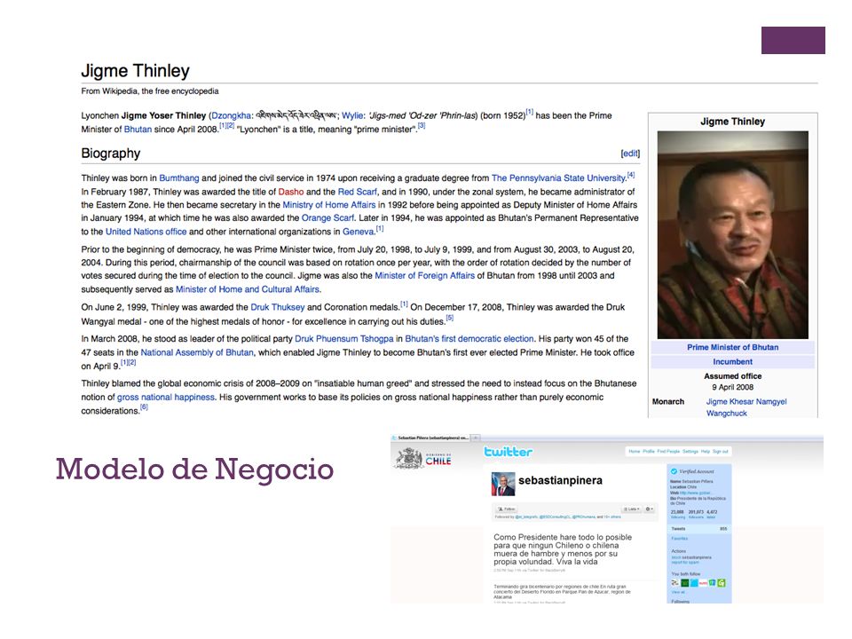
Task: Open Bhutan's first democratic election link
Action: coord(469,339)
